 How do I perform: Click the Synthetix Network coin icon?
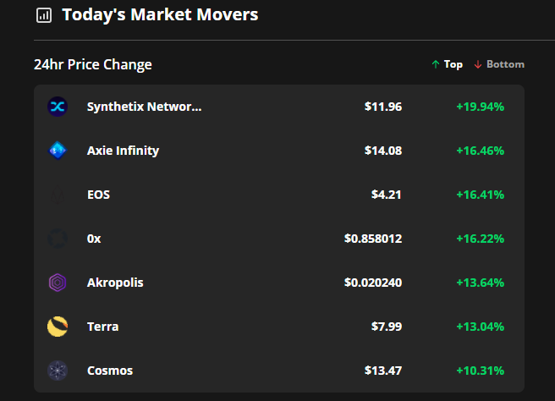[58, 107]
